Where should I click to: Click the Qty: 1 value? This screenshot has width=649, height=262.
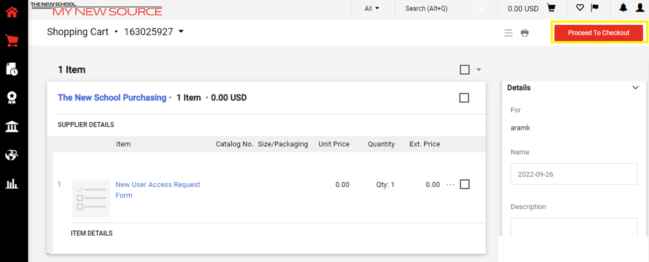click(385, 185)
